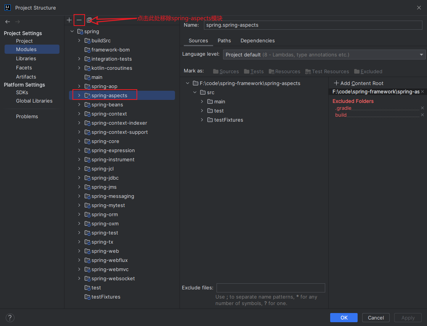Click the Cancel button
The width and height of the screenshot is (427, 326).
point(376,318)
